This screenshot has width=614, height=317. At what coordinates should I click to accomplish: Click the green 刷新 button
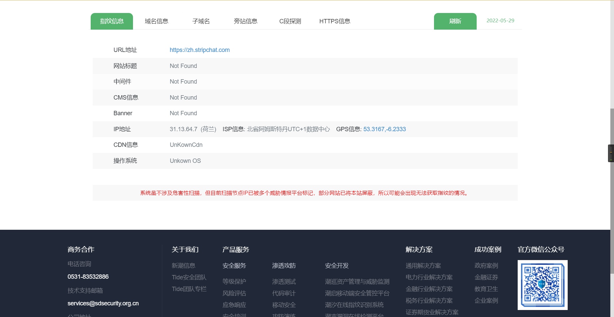455,21
